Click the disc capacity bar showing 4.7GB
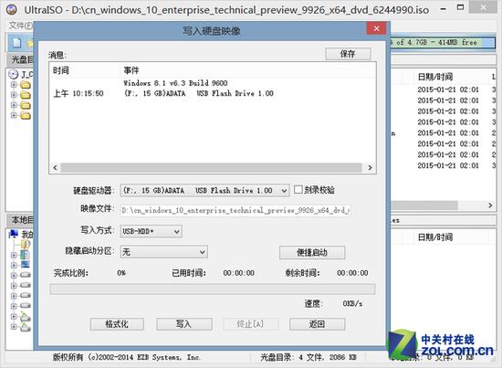Screen dimensions: 502x368 (442, 42)
